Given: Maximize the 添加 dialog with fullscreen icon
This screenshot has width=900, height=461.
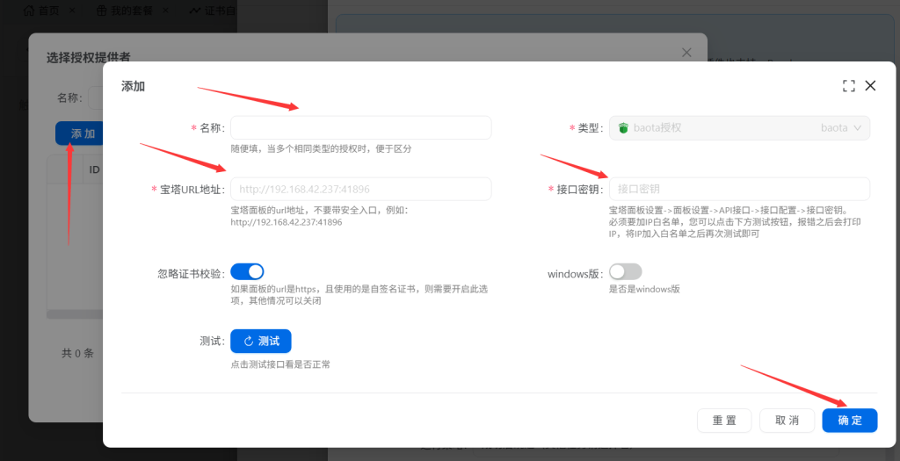Looking at the screenshot, I should 849,86.
